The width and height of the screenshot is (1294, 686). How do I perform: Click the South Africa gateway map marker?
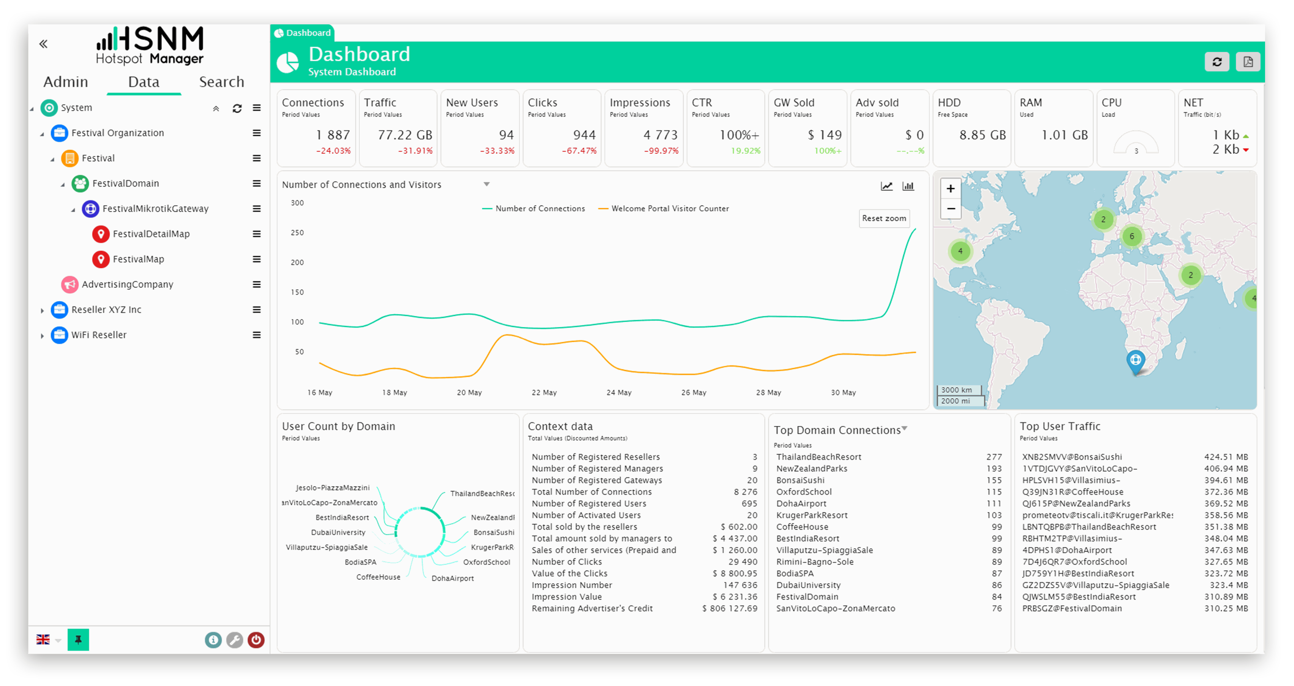pos(1135,361)
